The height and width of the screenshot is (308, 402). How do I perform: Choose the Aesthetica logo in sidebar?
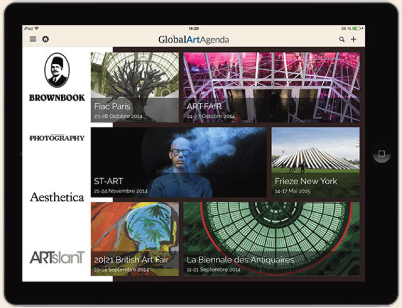(x=57, y=197)
